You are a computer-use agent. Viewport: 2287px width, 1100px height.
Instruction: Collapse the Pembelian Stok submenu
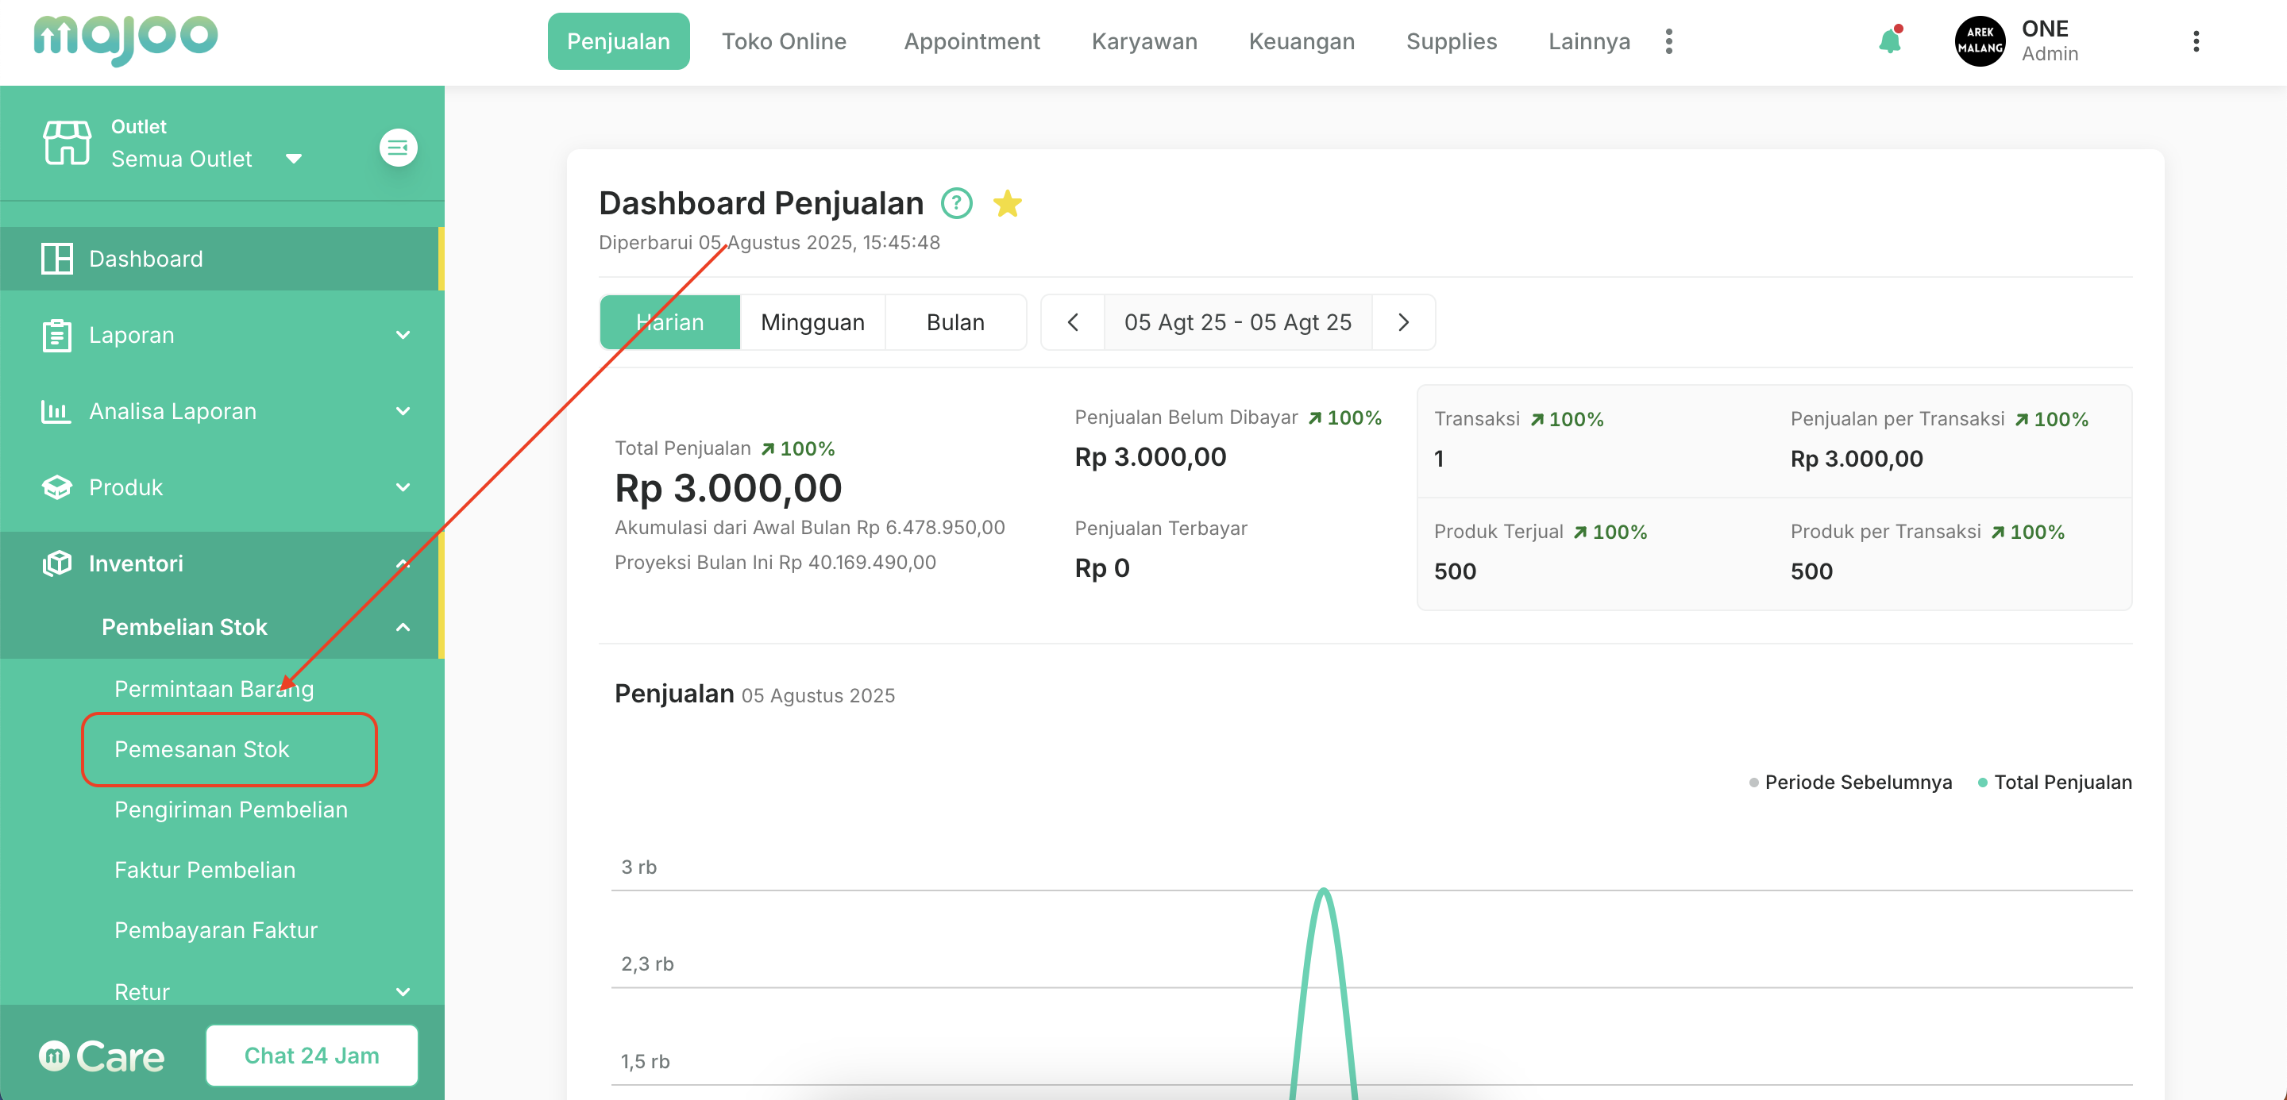click(403, 628)
